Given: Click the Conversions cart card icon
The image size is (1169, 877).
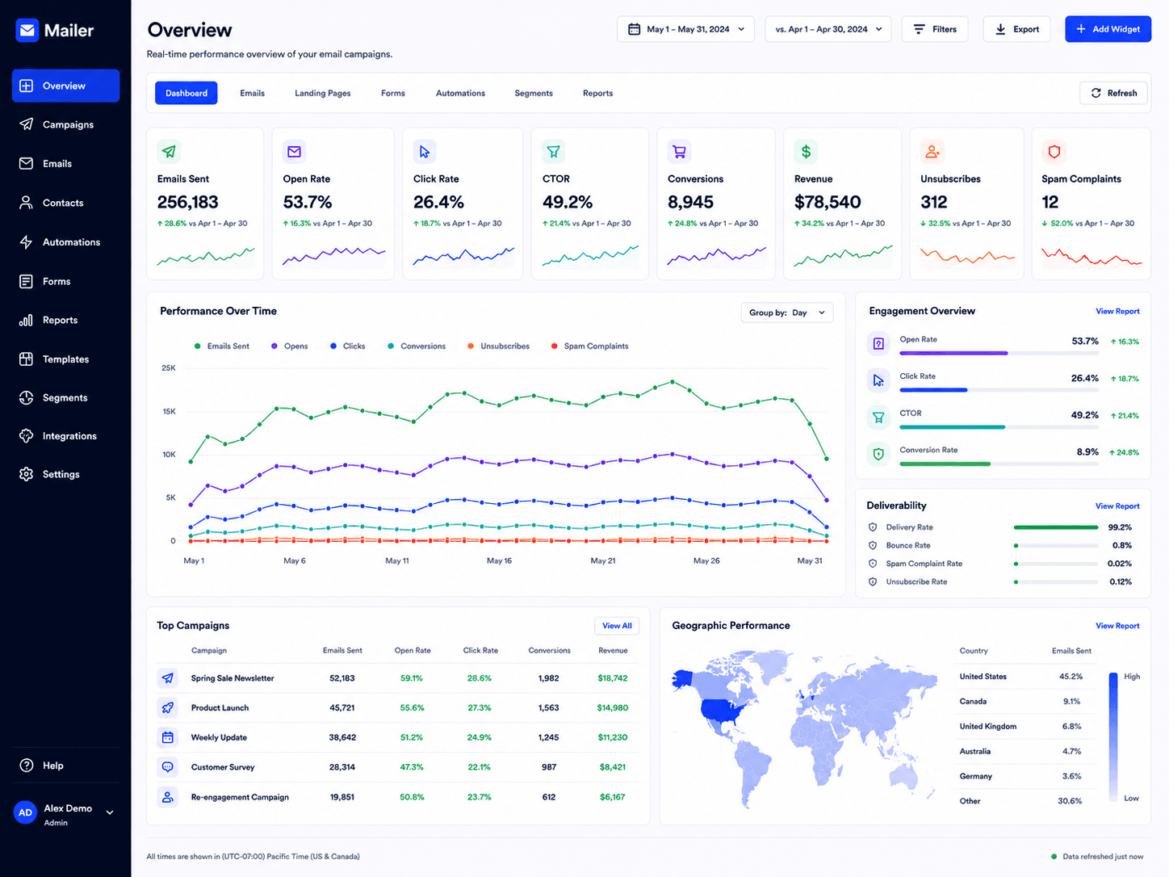Looking at the screenshot, I should coord(679,151).
